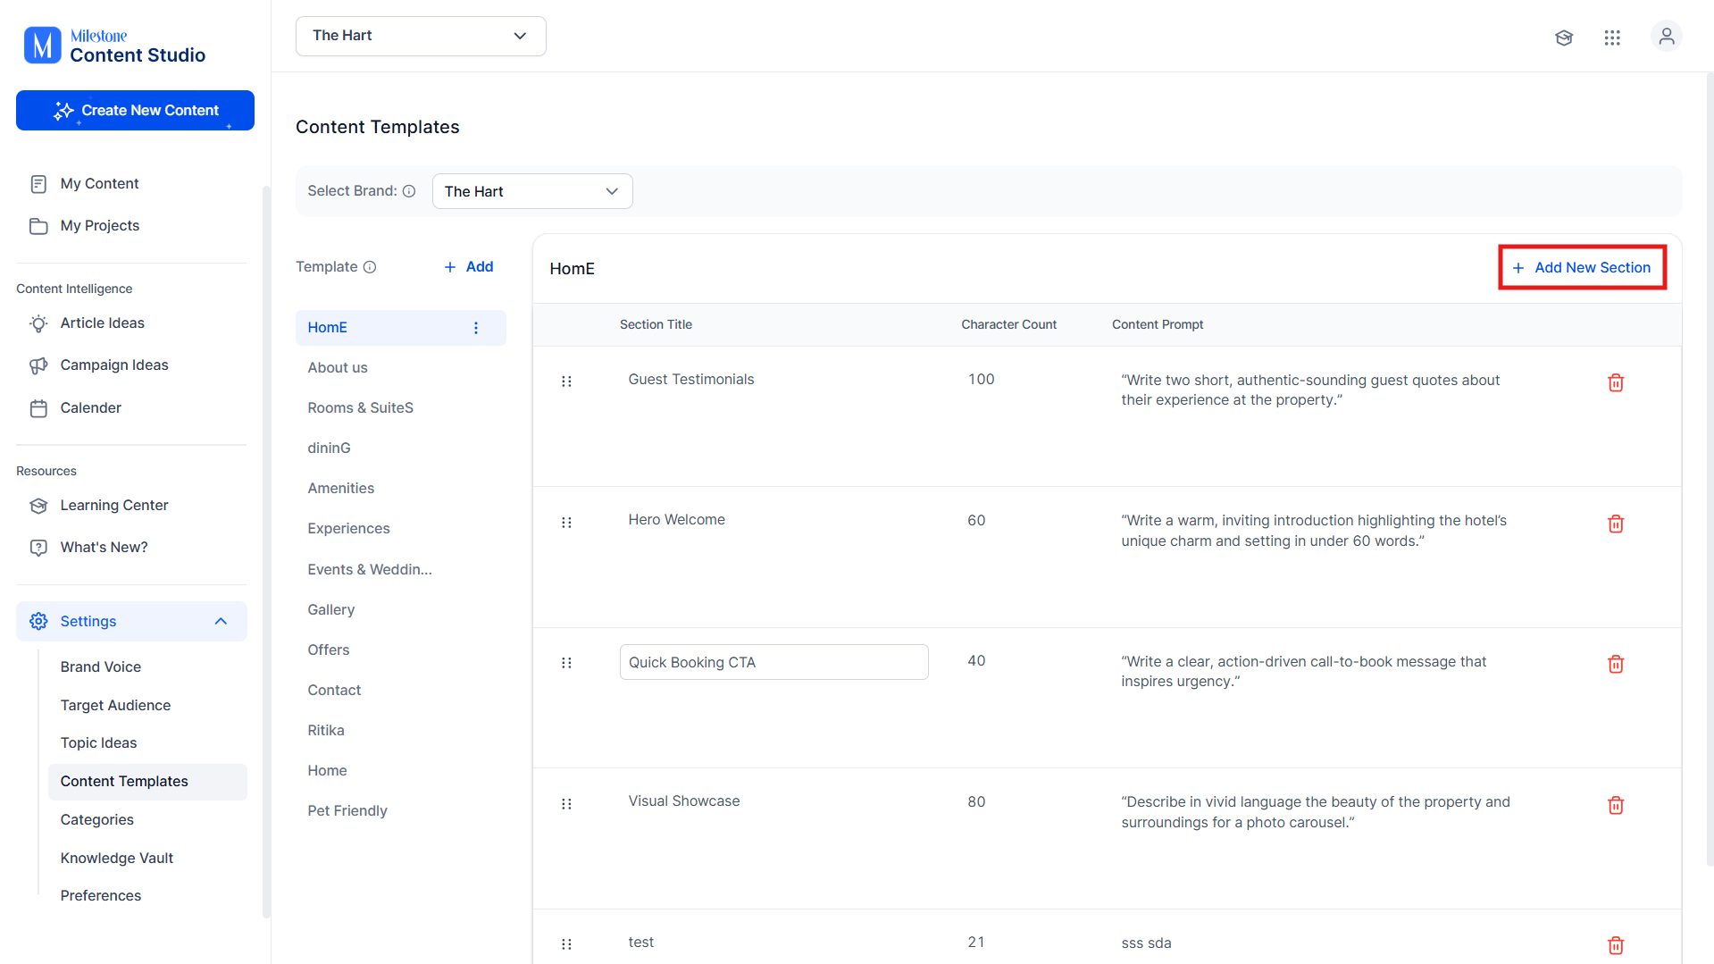Delete the Guest Testimonials section
Screen dimensions: 1714x964
tap(1616, 382)
